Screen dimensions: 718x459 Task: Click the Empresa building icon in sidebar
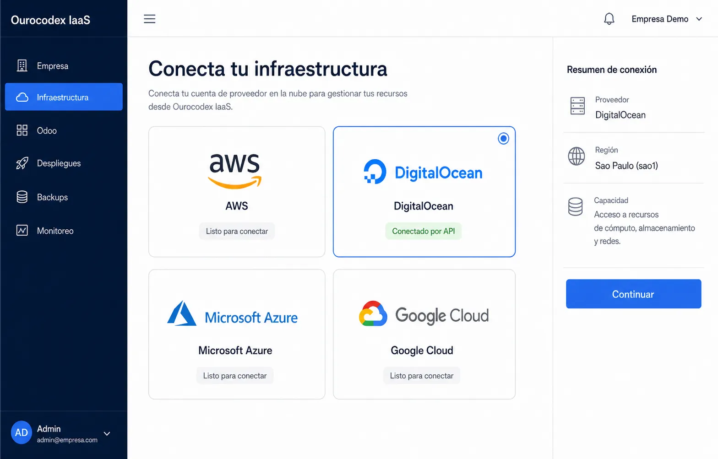click(x=22, y=65)
